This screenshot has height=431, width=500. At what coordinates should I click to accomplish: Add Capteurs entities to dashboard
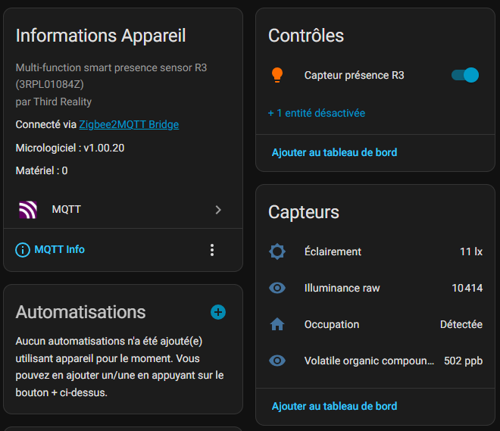click(334, 407)
